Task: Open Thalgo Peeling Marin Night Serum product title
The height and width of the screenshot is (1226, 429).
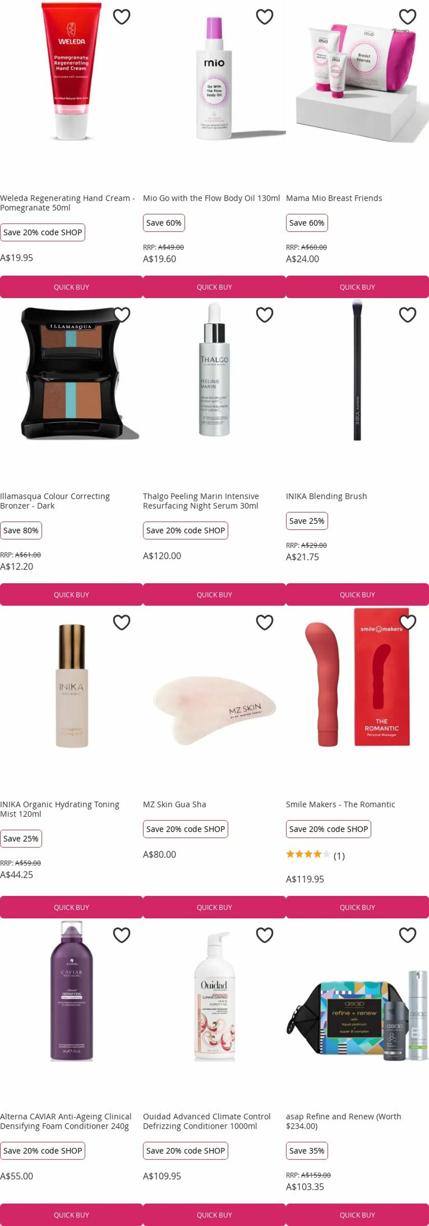Action: 201,501
